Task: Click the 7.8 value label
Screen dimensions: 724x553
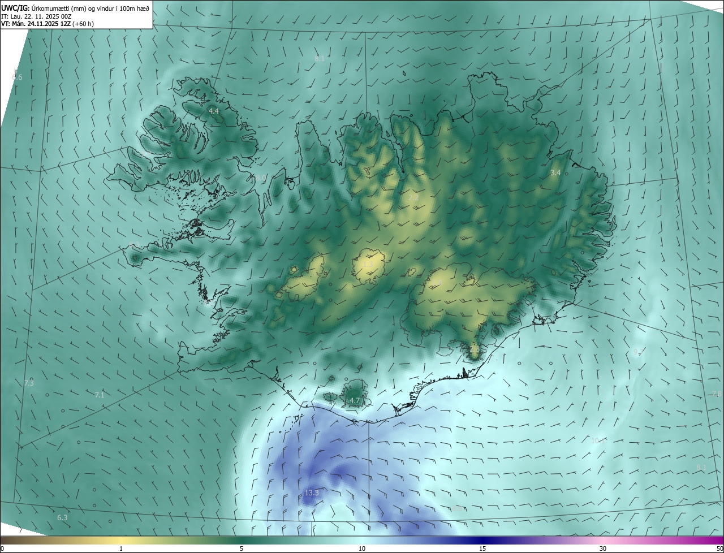Action: coord(716,394)
